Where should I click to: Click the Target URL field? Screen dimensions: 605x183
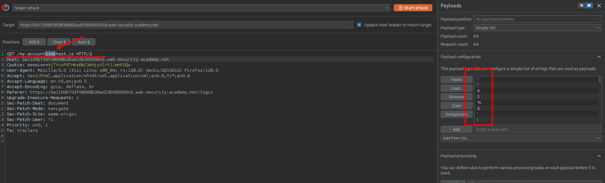[x=185, y=25]
